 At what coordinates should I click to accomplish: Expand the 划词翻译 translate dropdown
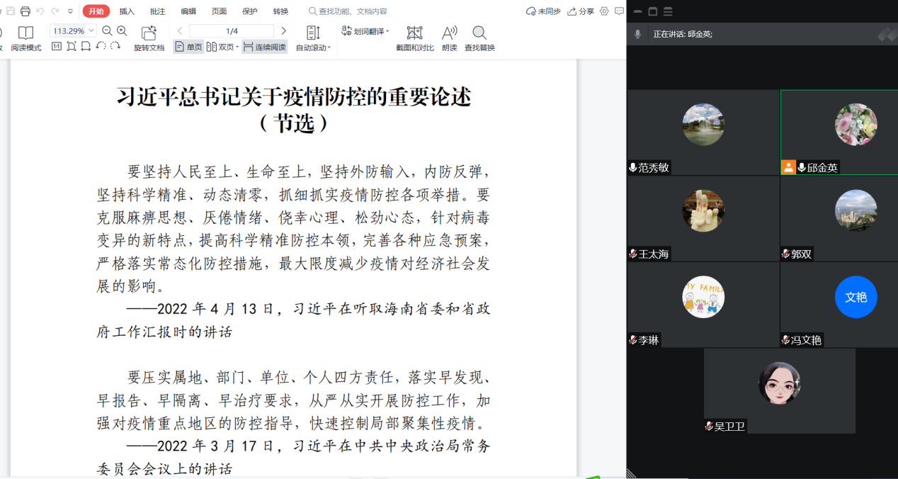pos(365,31)
